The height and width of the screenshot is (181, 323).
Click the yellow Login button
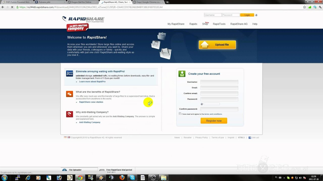pos(247,15)
